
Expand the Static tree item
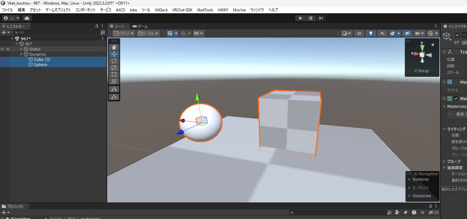21,49
